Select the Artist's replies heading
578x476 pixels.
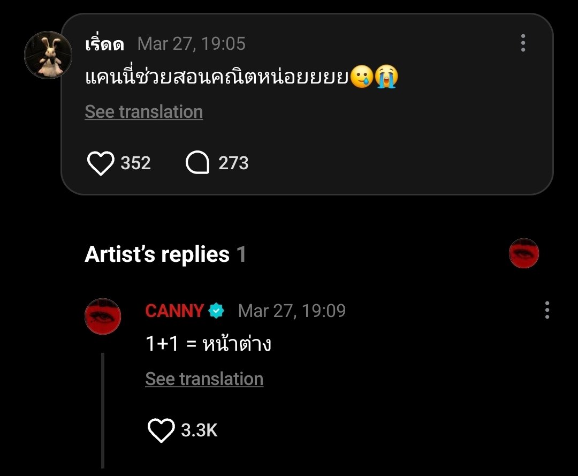point(157,254)
